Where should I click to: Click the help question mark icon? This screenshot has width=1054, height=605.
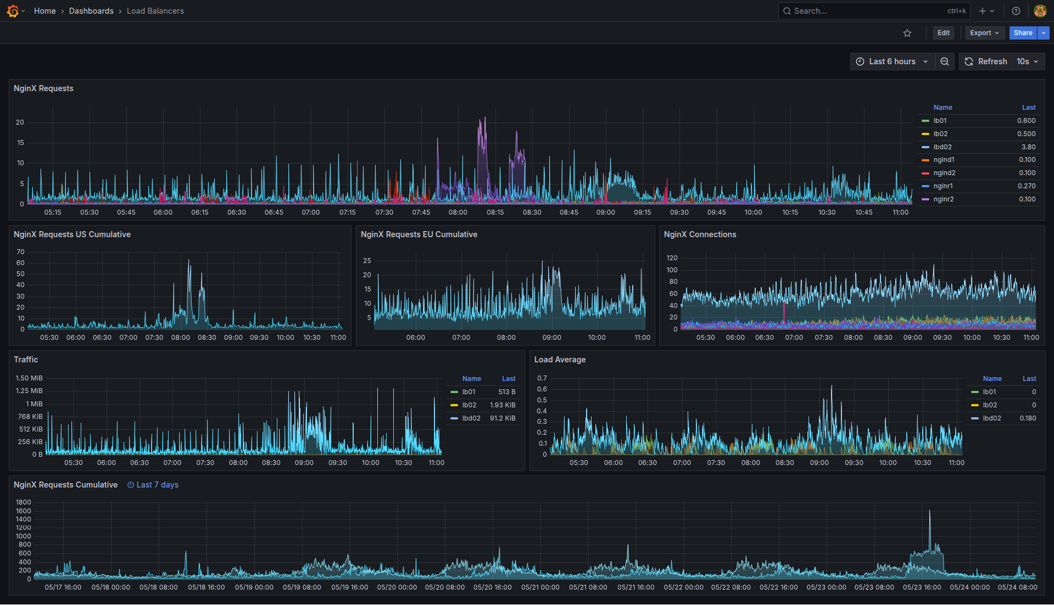click(x=1016, y=11)
